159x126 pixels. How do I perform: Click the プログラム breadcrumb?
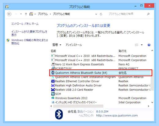coord(43,14)
